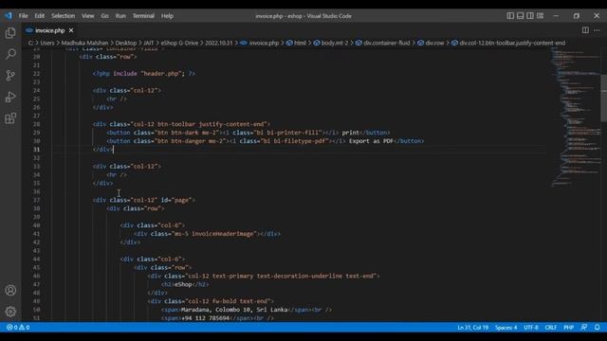Change line ending via CRLF
607x341 pixels.
tap(550, 328)
